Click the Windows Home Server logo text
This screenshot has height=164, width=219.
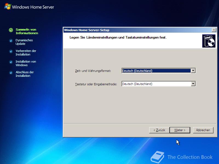click(33, 7)
